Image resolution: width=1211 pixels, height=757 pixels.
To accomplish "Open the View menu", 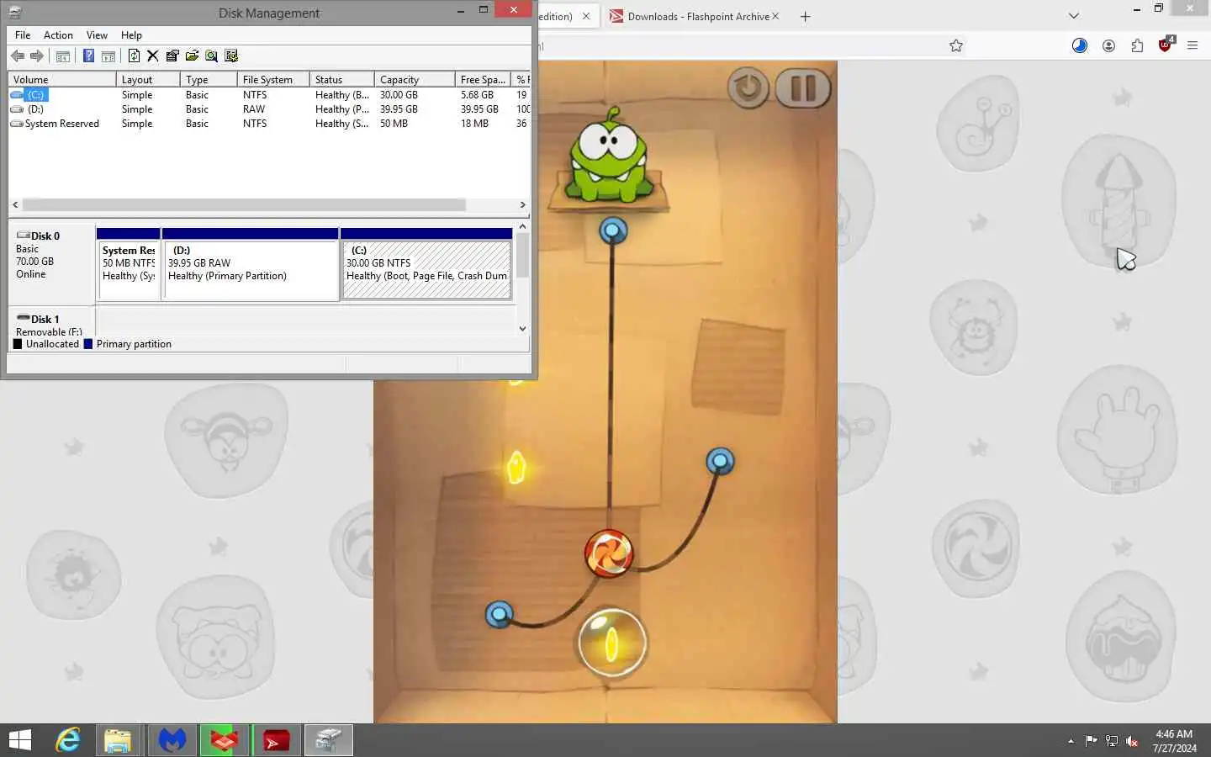I will (x=97, y=35).
